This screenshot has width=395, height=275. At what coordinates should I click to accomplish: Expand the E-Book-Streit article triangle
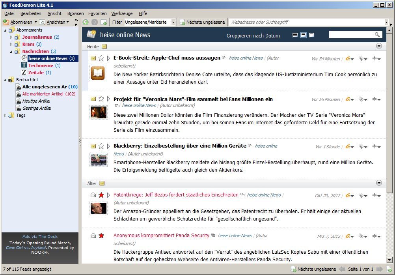[108, 58]
